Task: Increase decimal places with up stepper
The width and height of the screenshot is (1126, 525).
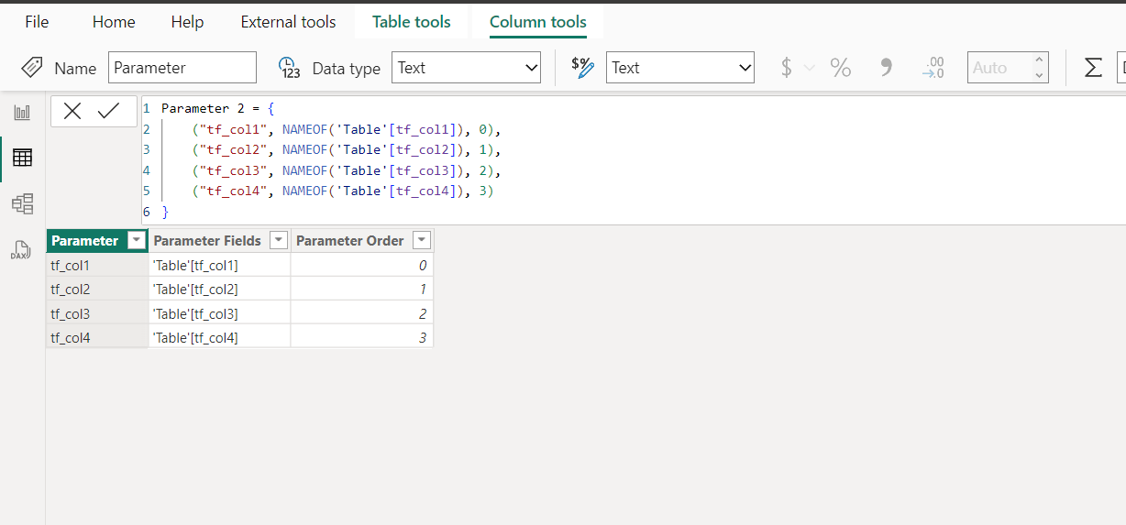Action: [x=1039, y=60]
